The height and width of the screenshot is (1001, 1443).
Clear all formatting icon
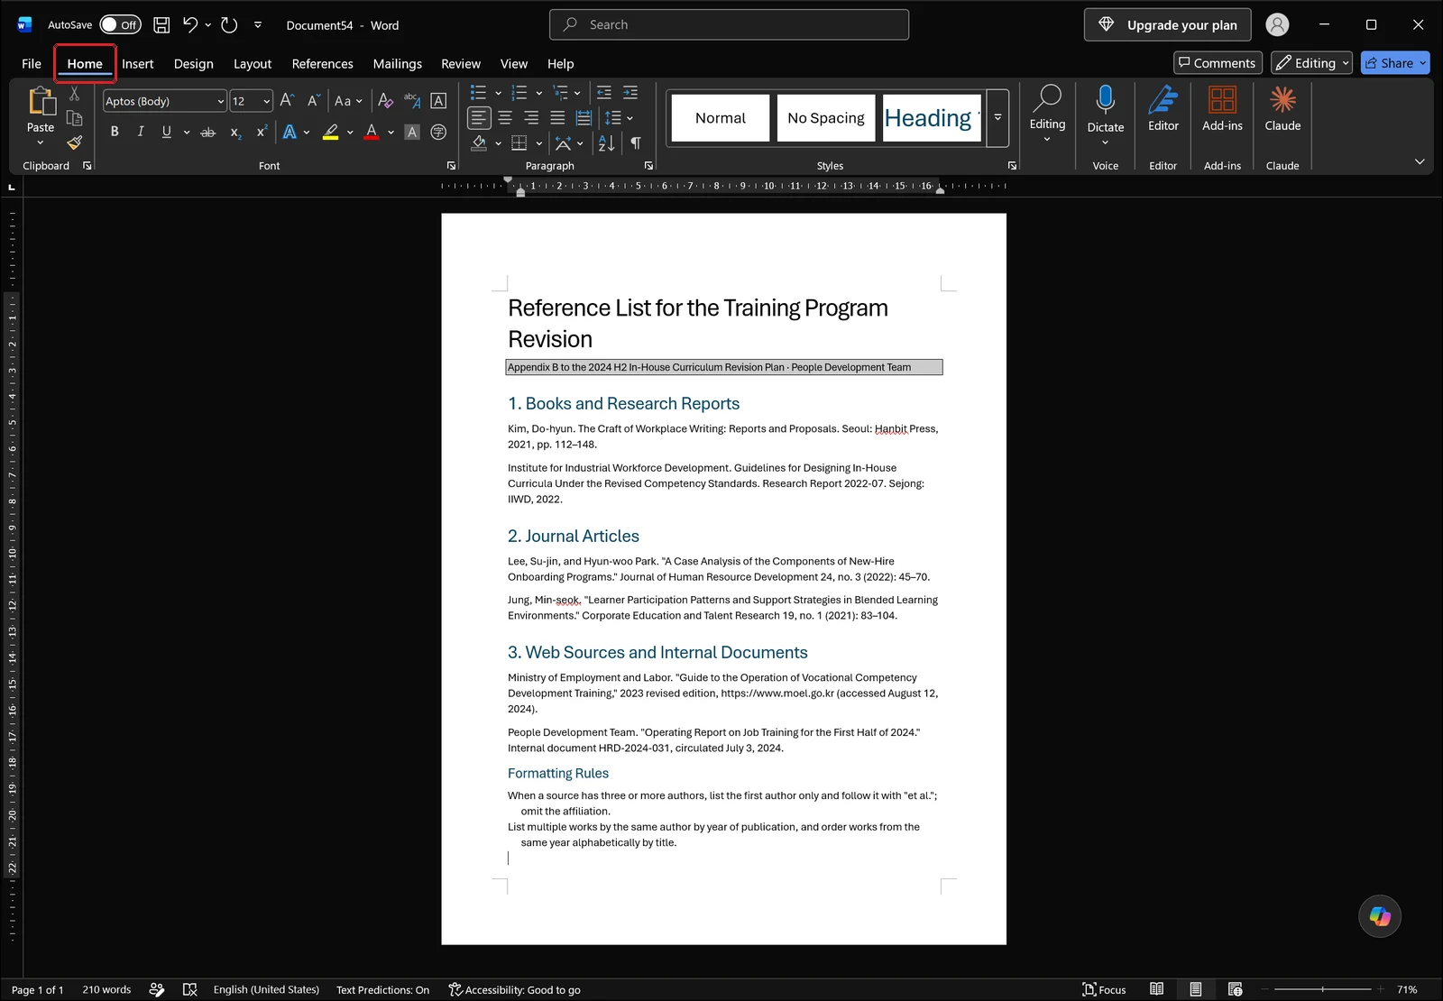385,101
